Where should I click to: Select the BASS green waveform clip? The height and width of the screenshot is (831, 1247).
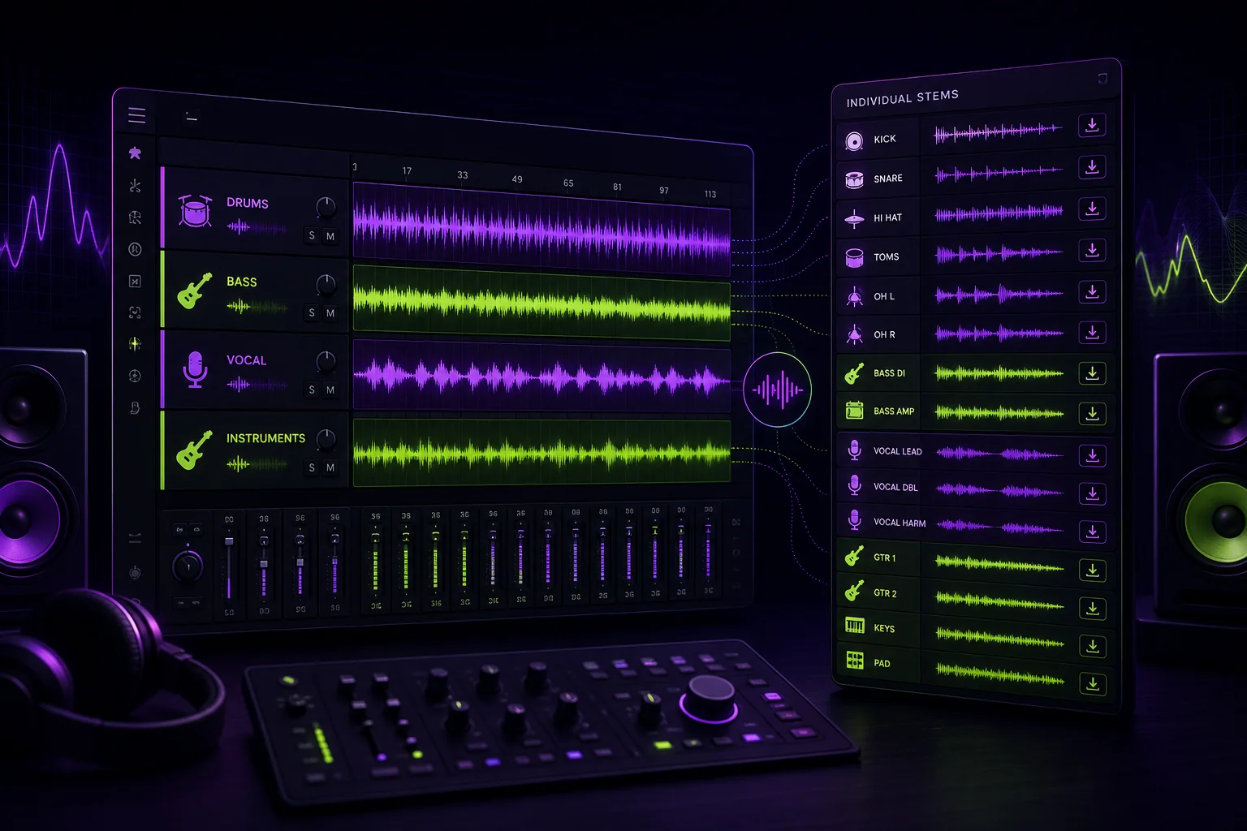(542, 304)
